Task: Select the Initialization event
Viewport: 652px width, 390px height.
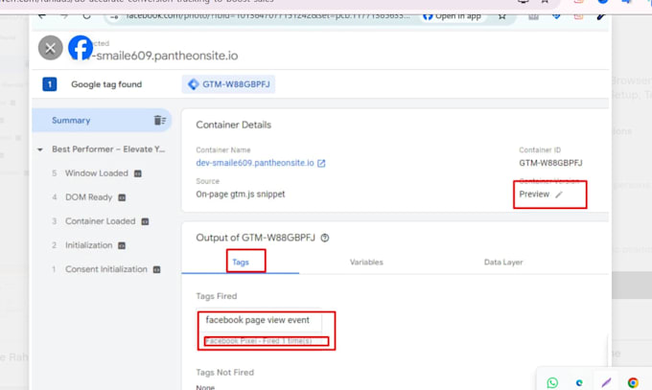Action: (x=89, y=245)
